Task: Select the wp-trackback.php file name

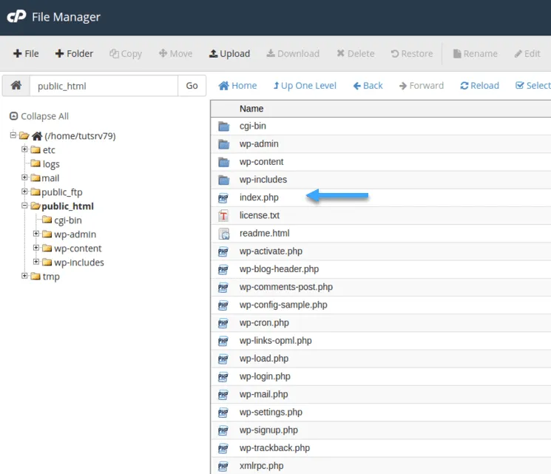Action: [274, 448]
